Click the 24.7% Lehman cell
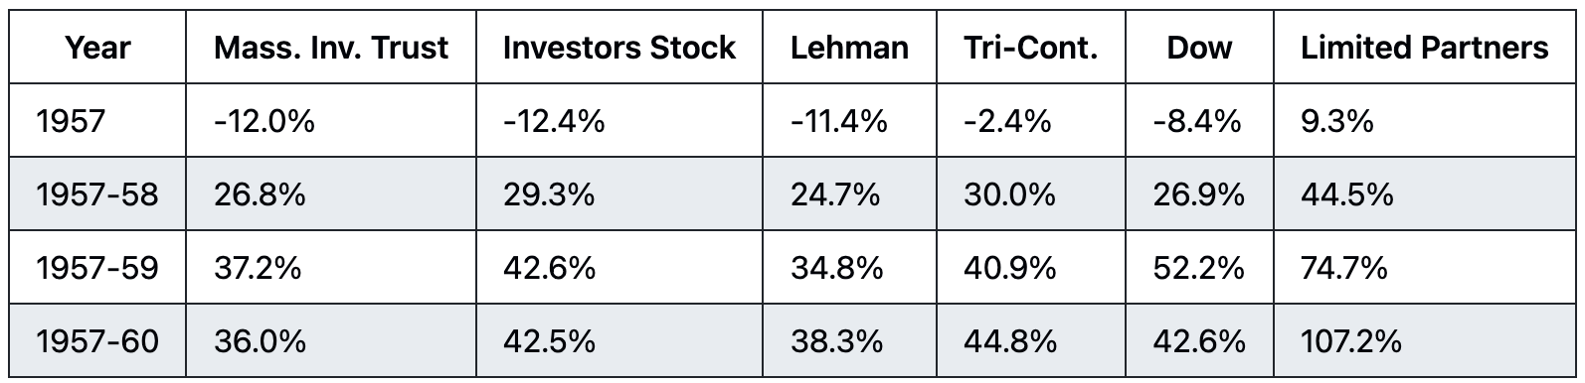 (835, 194)
